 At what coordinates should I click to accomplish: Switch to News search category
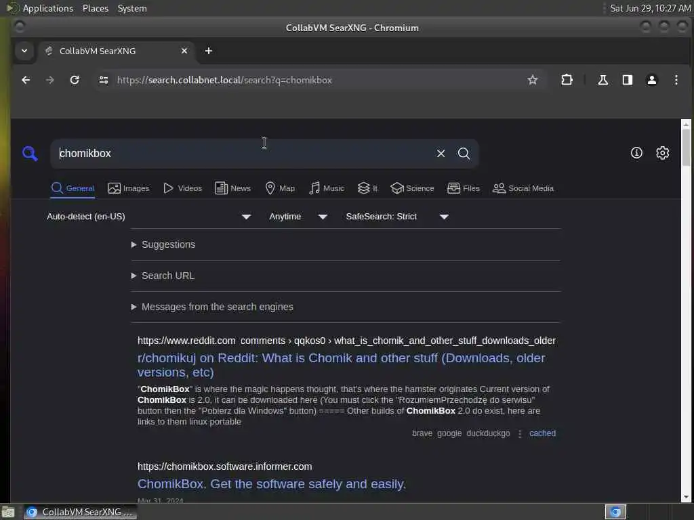click(x=233, y=188)
